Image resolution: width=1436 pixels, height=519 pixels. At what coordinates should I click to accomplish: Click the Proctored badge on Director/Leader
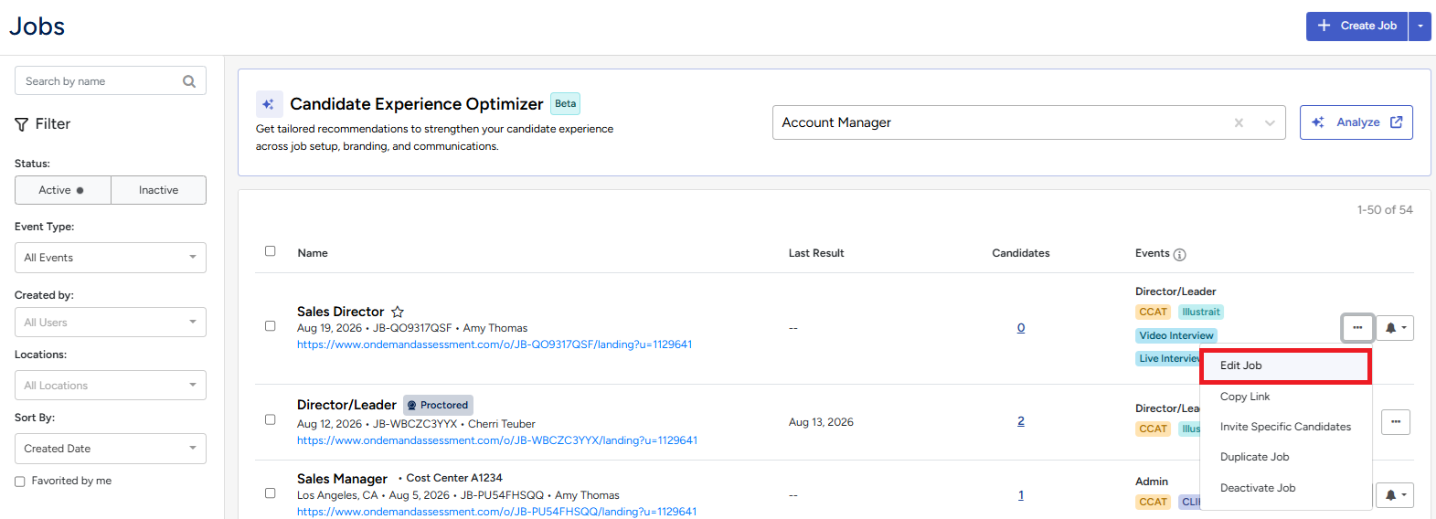click(438, 405)
